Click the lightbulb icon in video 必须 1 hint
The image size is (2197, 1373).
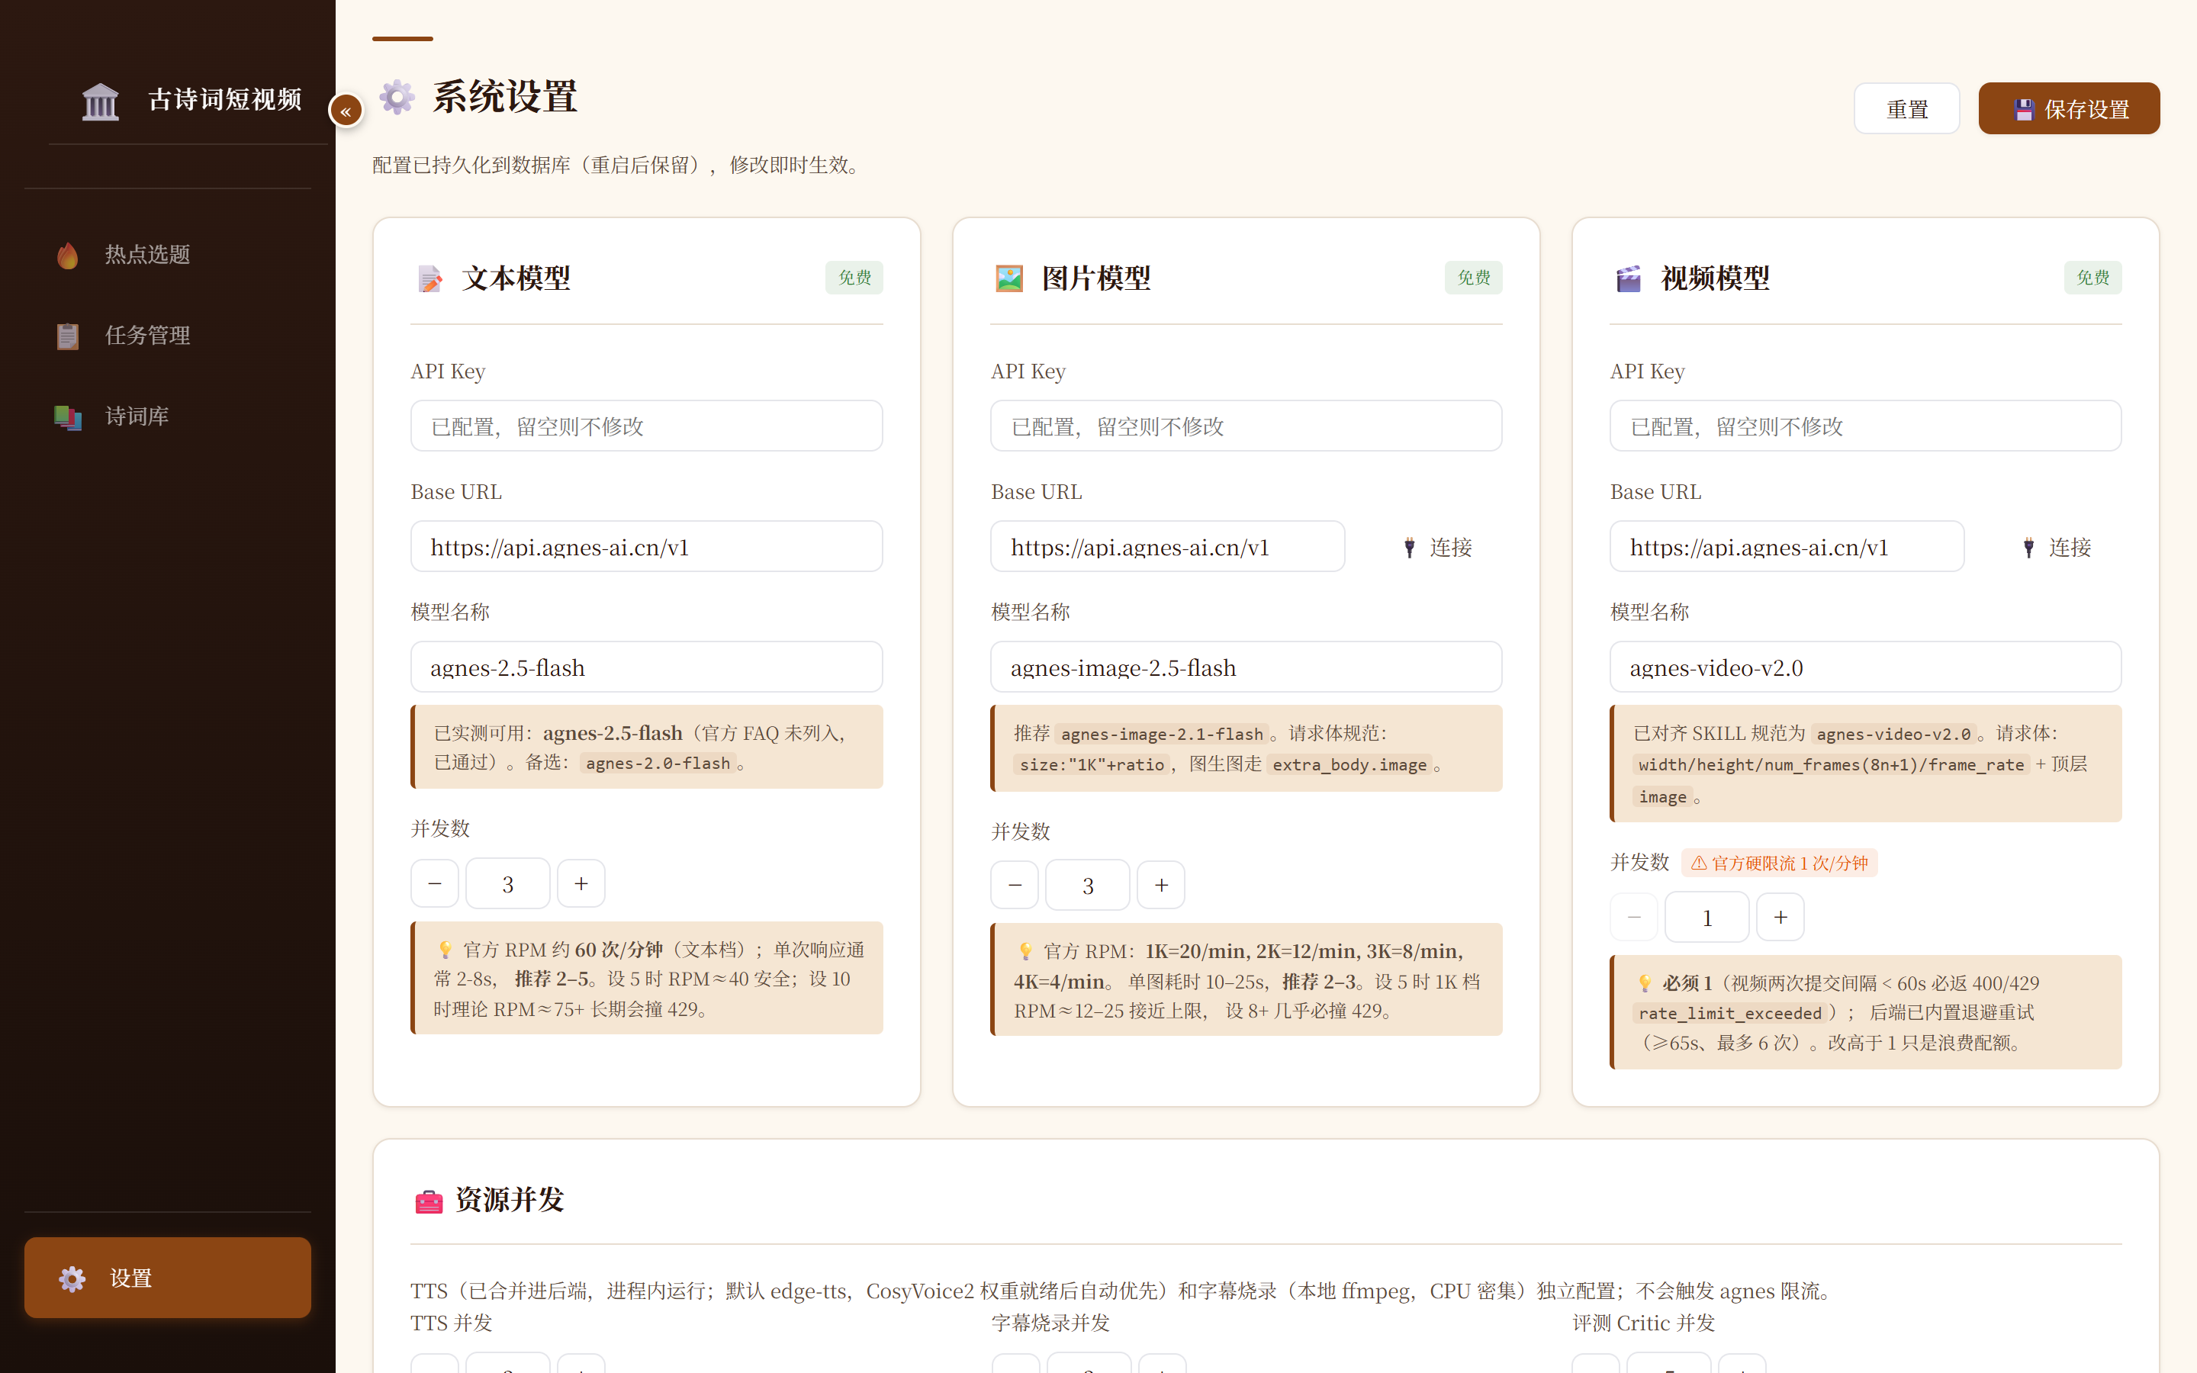tap(1644, 983)
